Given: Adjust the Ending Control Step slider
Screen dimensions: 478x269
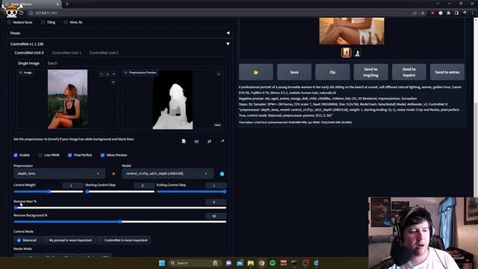Looking at the screenshot, I should tap(191, 191).
